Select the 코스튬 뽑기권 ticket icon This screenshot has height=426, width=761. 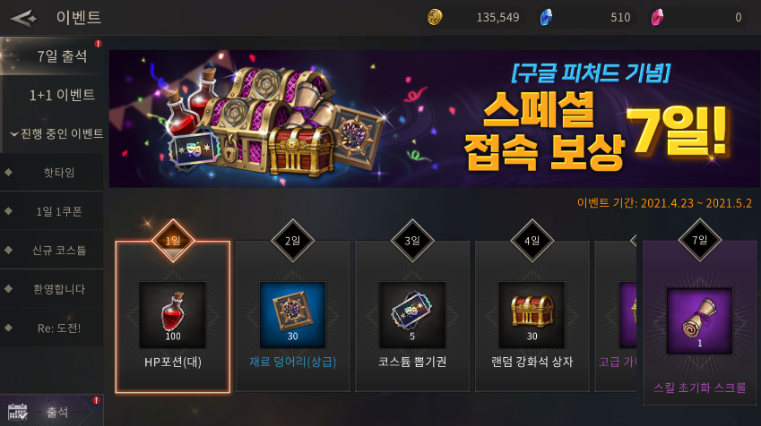click(x=412, y=314)
